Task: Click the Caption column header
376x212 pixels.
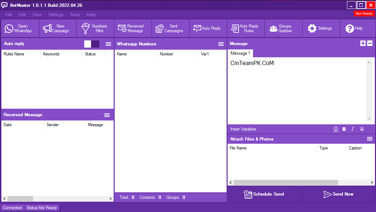Action: [361, 148]
